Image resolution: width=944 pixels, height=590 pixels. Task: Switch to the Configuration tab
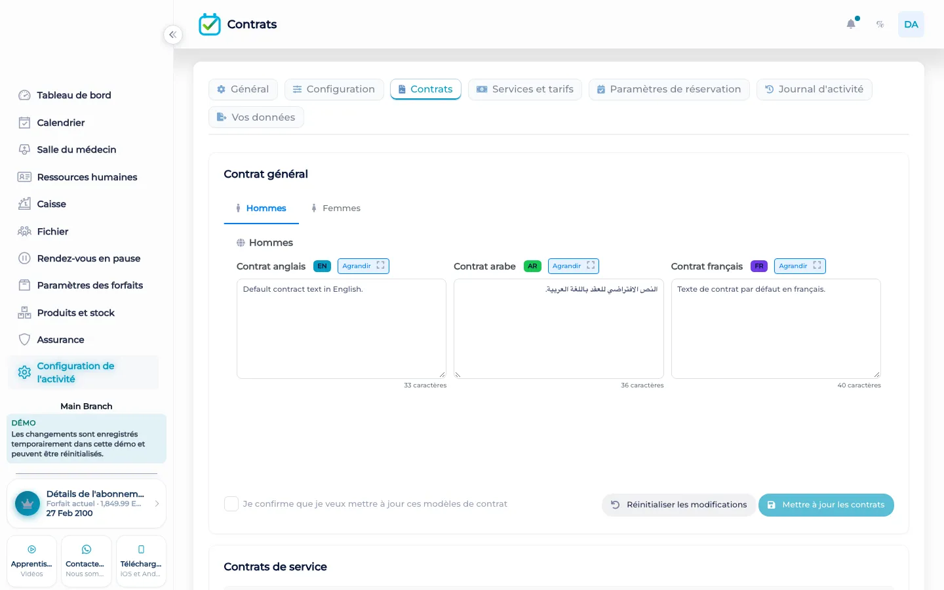(x=334, y=89)
